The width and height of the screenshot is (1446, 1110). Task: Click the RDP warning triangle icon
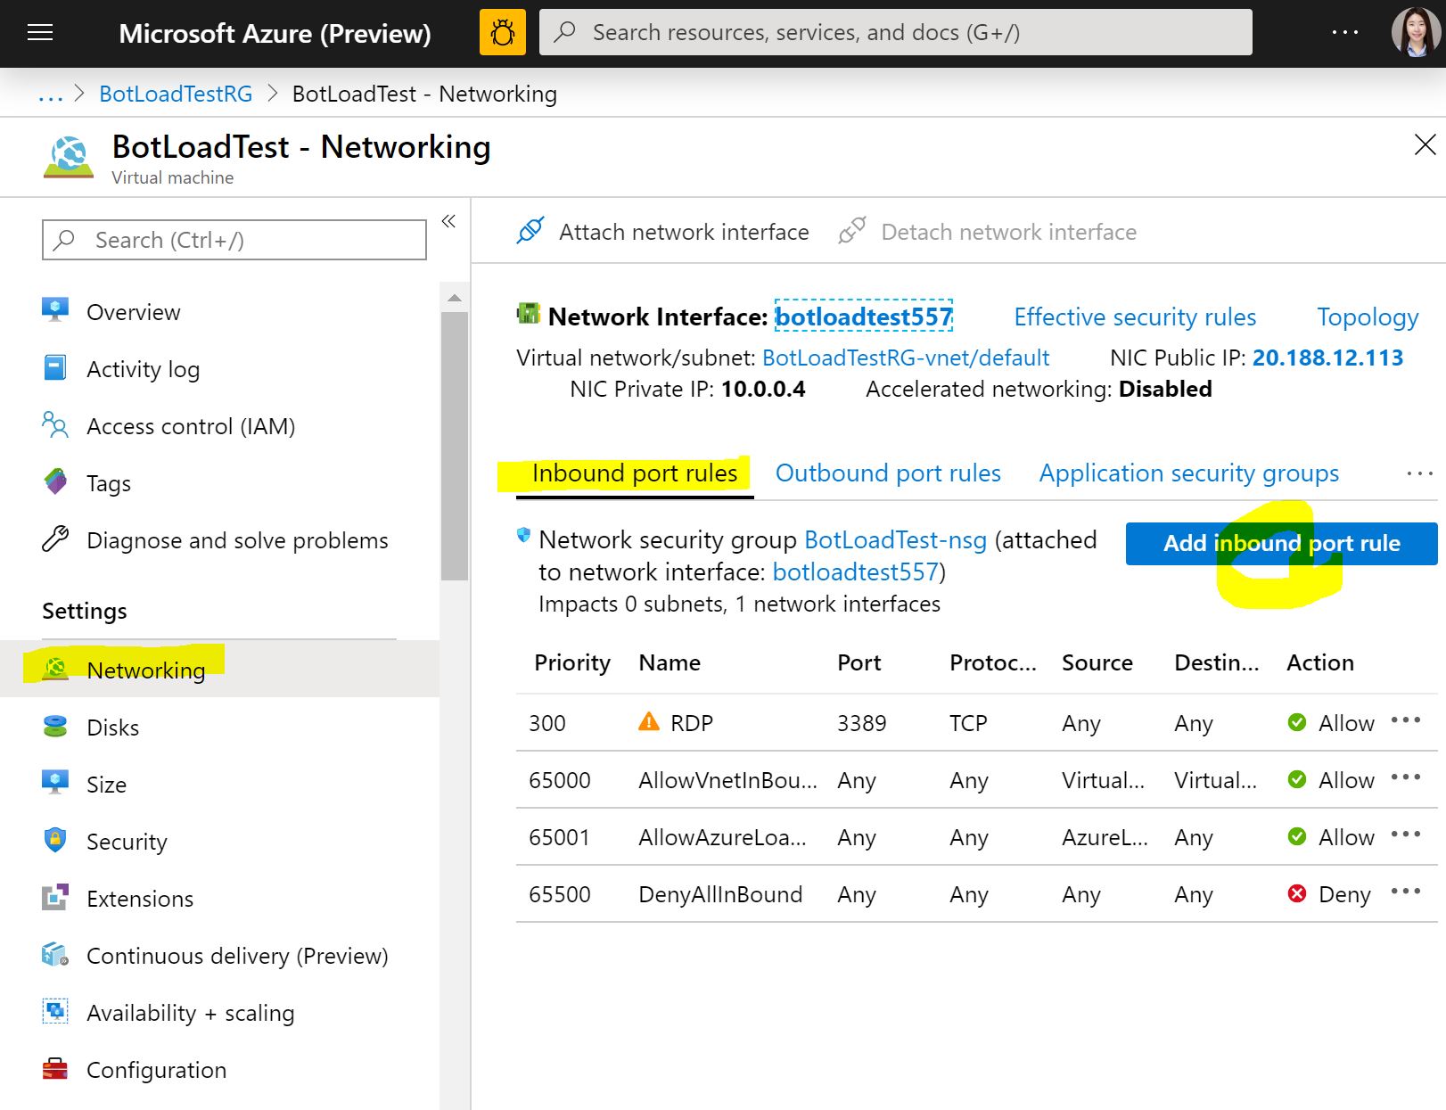(649, 721)
